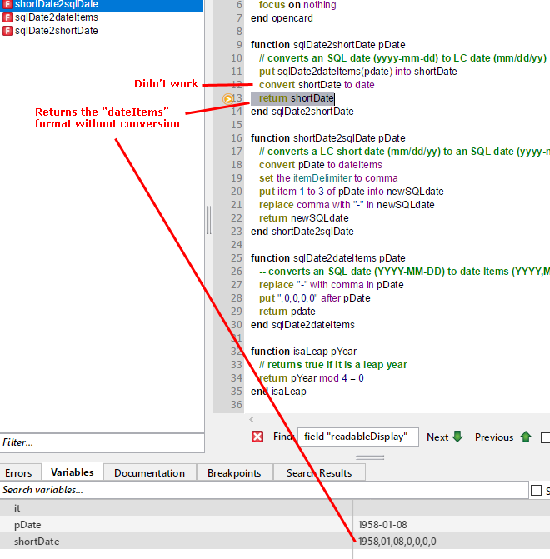Open the Breakpoints tab
Viewport: 550px width, 559px height.
234,472
